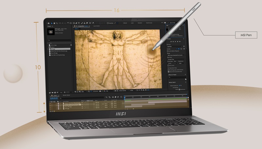Select the Selection arrow tool
Screen dimensions: 262x149
(x=52, y=23)
